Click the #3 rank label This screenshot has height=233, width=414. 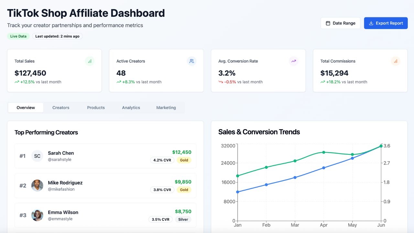pos(23,215)
